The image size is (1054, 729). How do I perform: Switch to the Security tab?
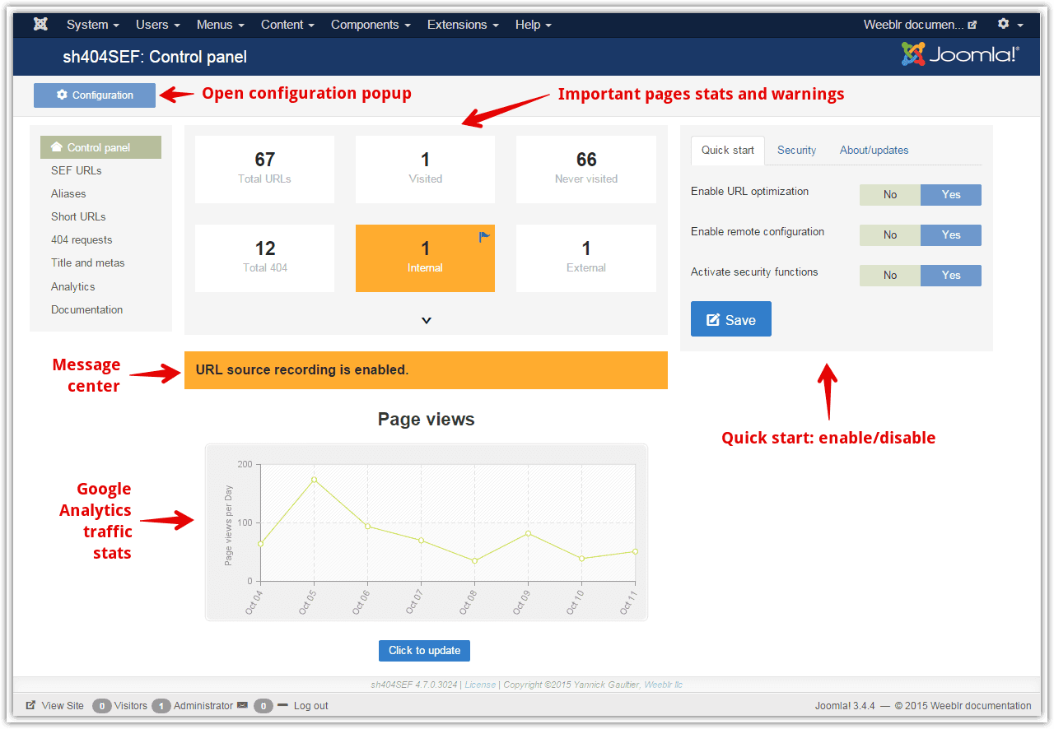pyautogui.click(x=797, y=151)
